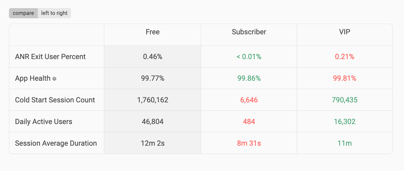This screenshot has width=404, height=171.
Task: Click VIP daily active users 16,302
Action: point(345,121)
